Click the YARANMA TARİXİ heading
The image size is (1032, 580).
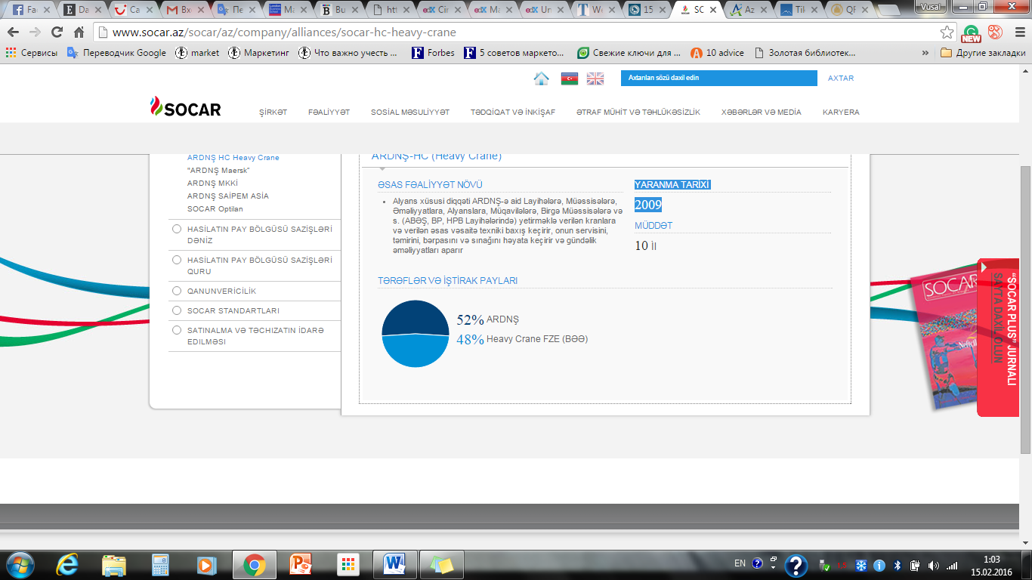pos(672,185)
